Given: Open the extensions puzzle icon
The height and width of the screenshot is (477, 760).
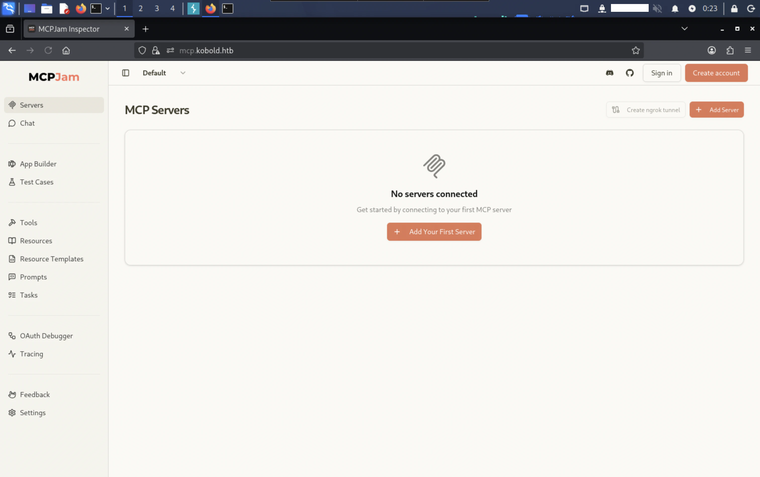Looking at the screenshot, I should 730,51.
